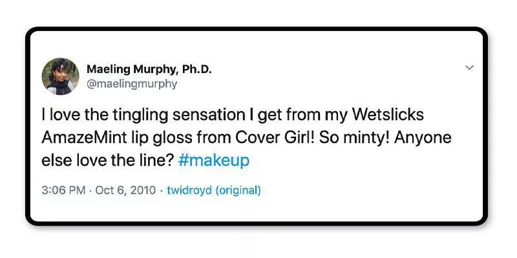Open the tweet options chevron dropdown

tap(470, 67)
